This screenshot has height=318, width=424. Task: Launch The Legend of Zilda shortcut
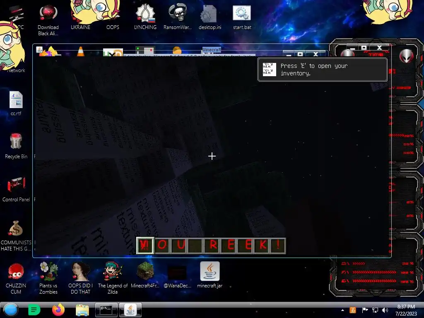click(x=113, y=278)
